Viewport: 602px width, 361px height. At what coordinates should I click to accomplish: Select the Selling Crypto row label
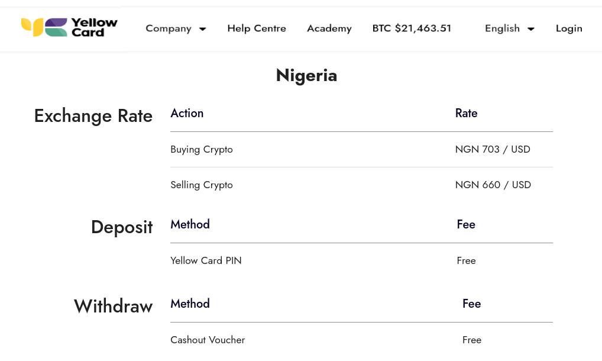[202, 185]
